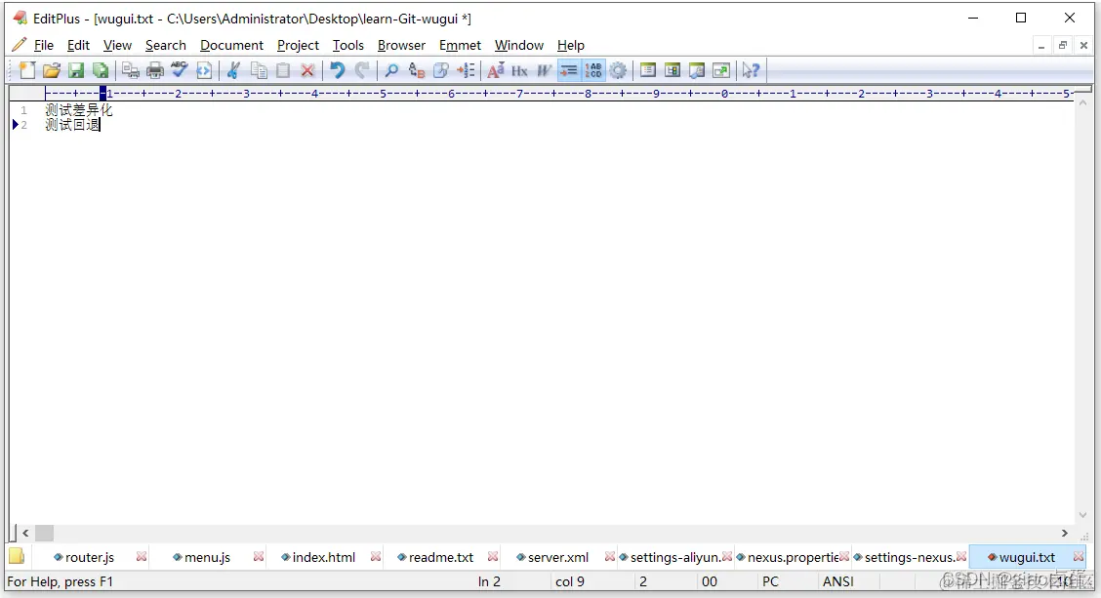This screenshot has width=1101, height=598.
Task: Create a new document with New icon
Action: coord(27,70)
